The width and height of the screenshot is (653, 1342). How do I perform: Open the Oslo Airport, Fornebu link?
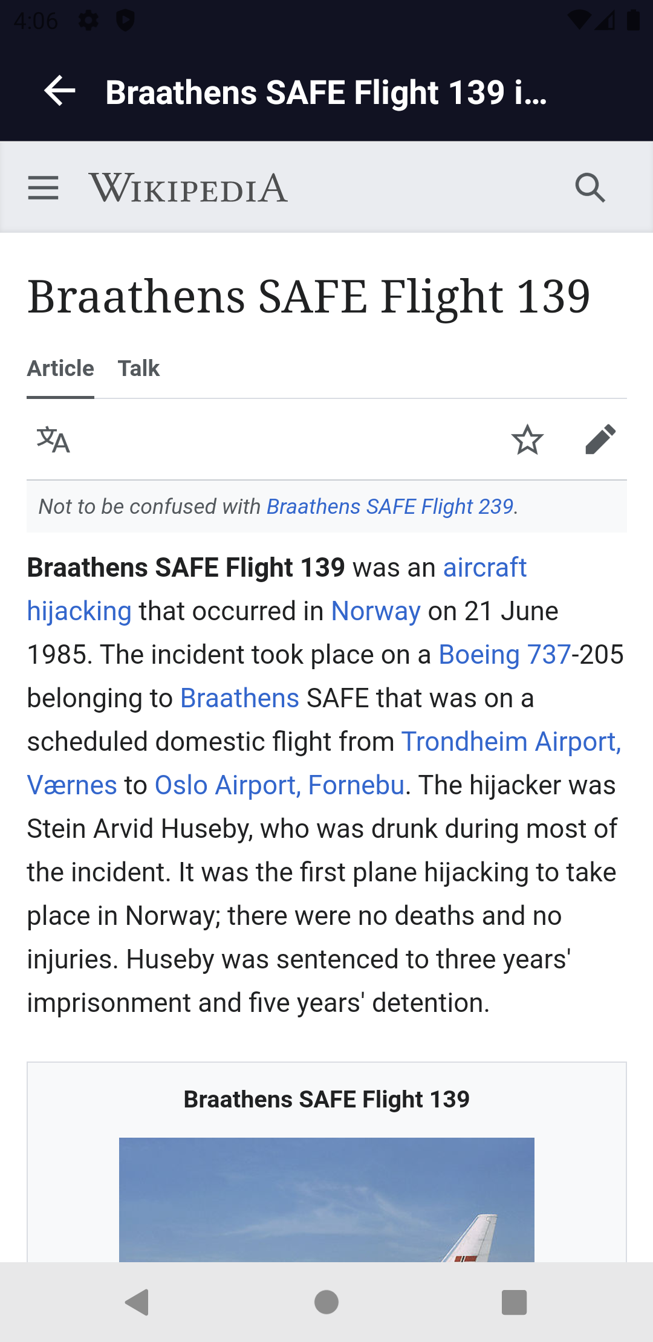click(x=279, y=785)
